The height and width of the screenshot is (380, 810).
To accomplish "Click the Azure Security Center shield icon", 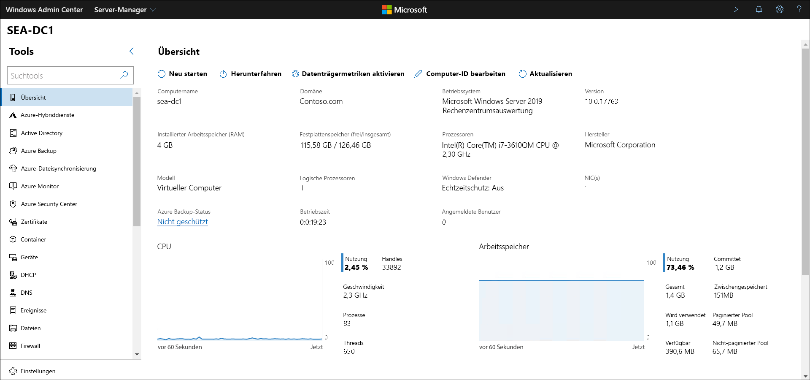I will point(13,204).
